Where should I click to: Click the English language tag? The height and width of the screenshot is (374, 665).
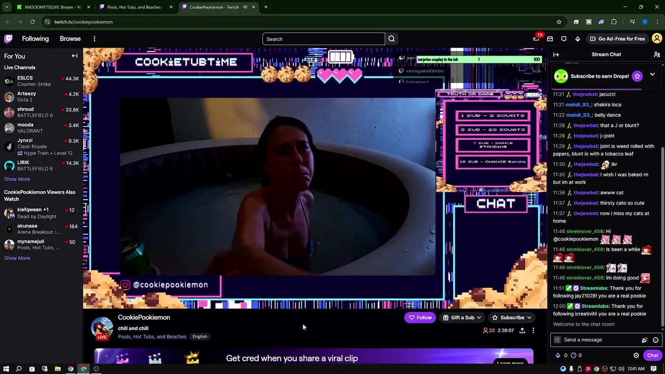(x=199, y=337)
